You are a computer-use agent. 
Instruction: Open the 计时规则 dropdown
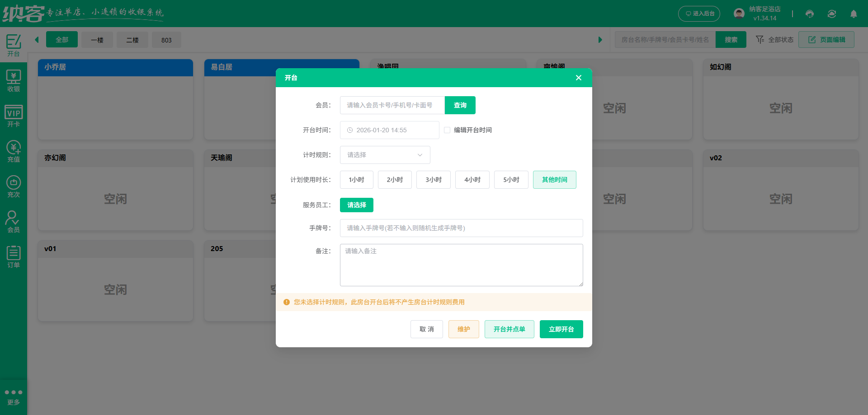coord(385,154)
